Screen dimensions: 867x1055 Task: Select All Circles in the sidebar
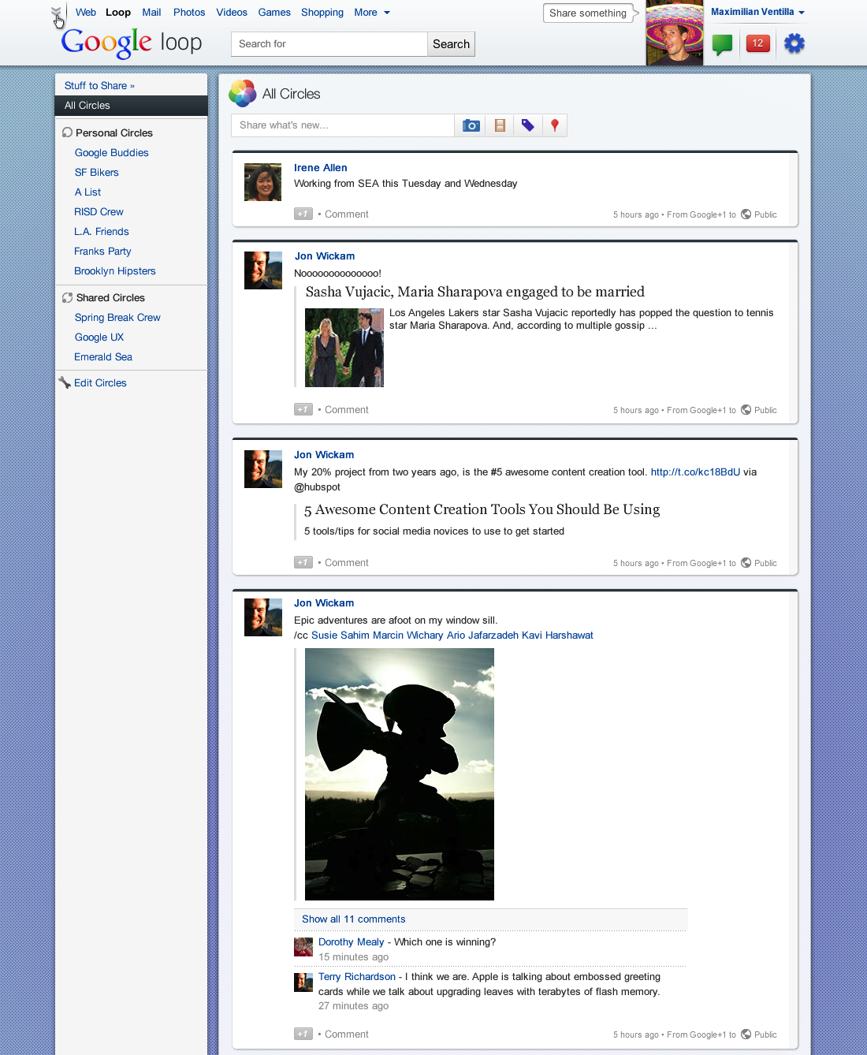coord(131,106)
